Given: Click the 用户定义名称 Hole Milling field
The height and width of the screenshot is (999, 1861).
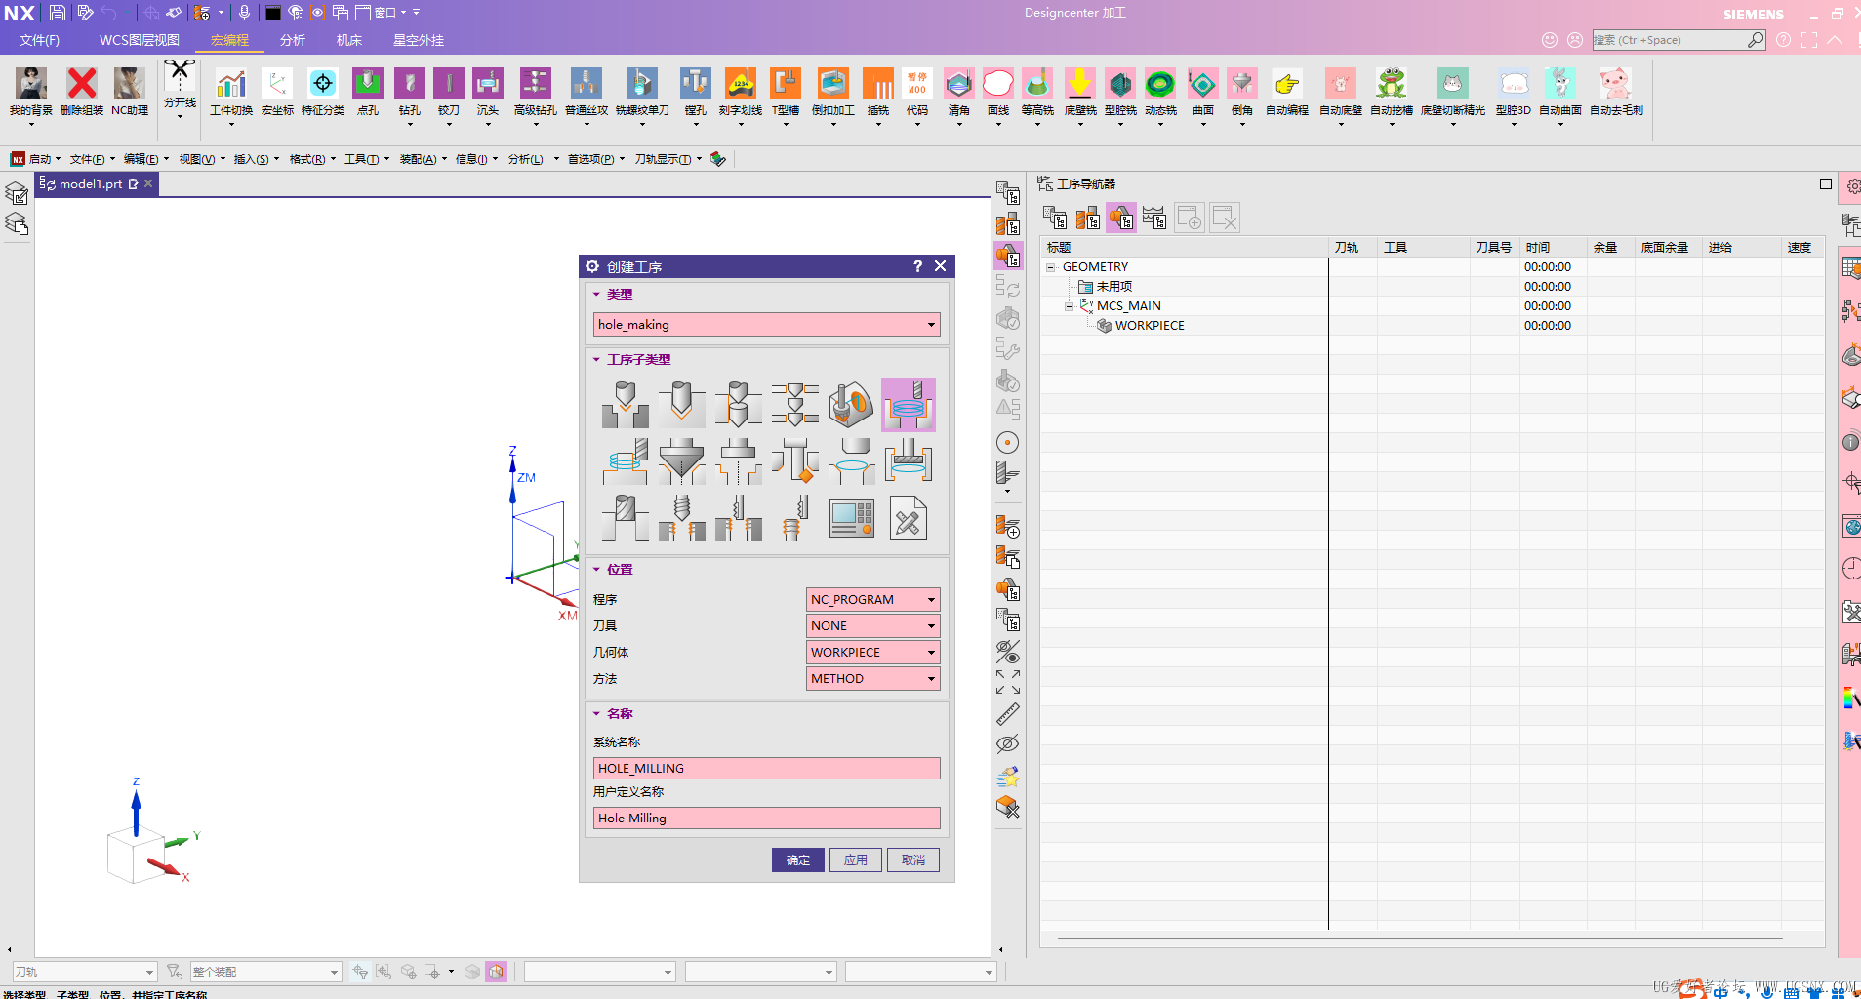Looking at the screenshot, I should click(x=767, y=818).
